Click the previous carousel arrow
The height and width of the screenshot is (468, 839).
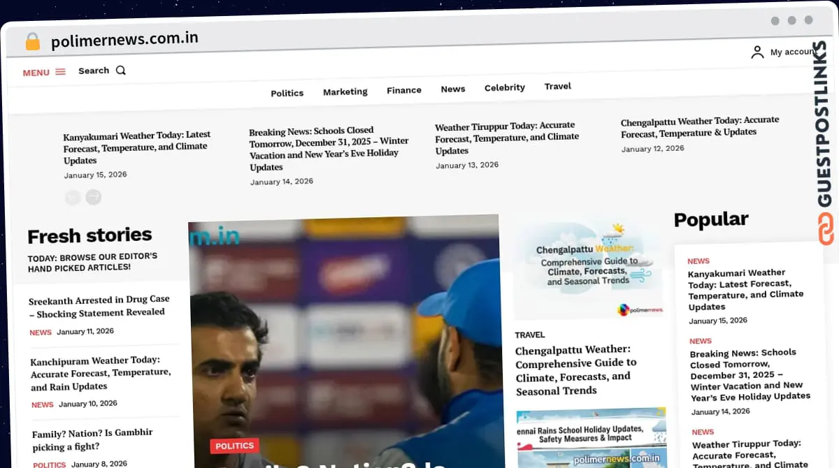pyautogui.click(x=73, y=198)
